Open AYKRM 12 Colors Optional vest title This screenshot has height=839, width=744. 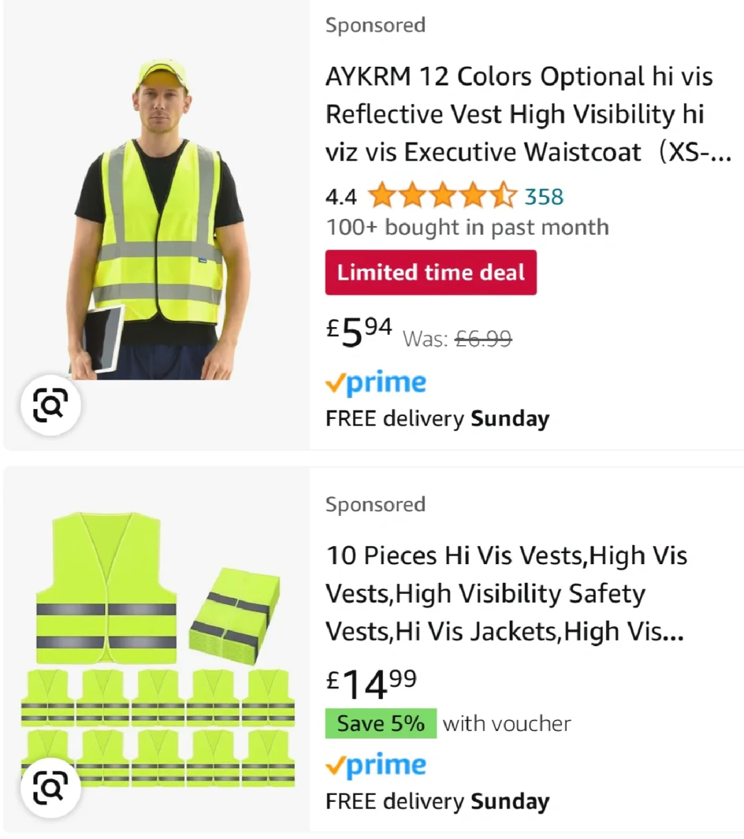[528, 114]
